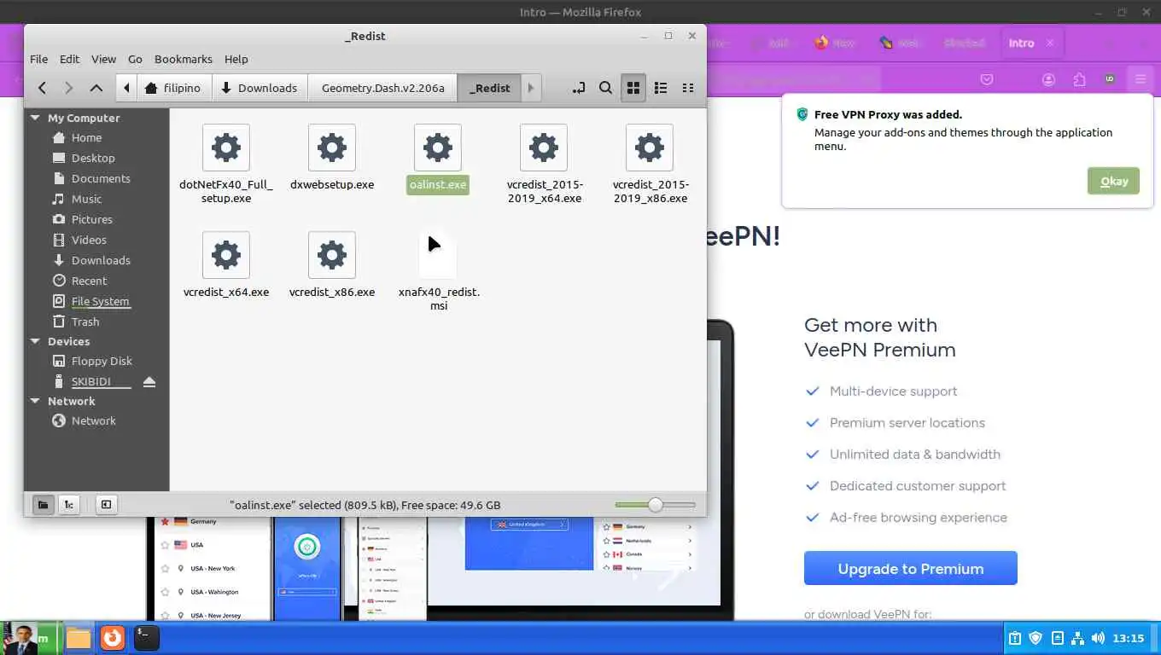
Task: Show places in the sidebar via status bar
Action: (x=43, y=505)
